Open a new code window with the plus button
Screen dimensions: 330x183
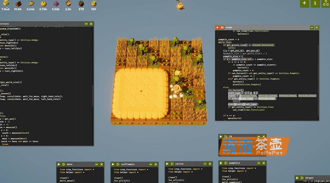click(x=304, y=3)
